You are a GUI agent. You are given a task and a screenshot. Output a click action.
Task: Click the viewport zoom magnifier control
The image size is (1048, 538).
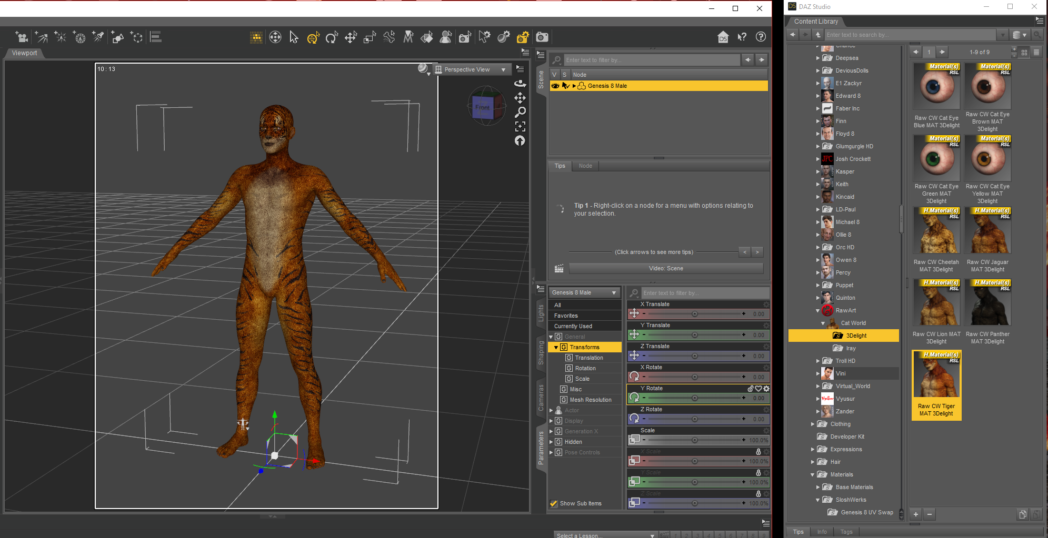pyautogui.click(x=520, y=112)
